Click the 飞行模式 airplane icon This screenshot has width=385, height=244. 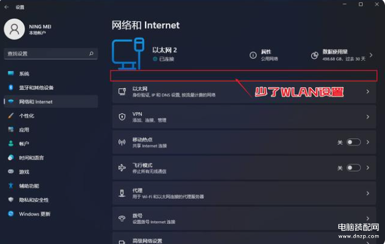(122, 168)
